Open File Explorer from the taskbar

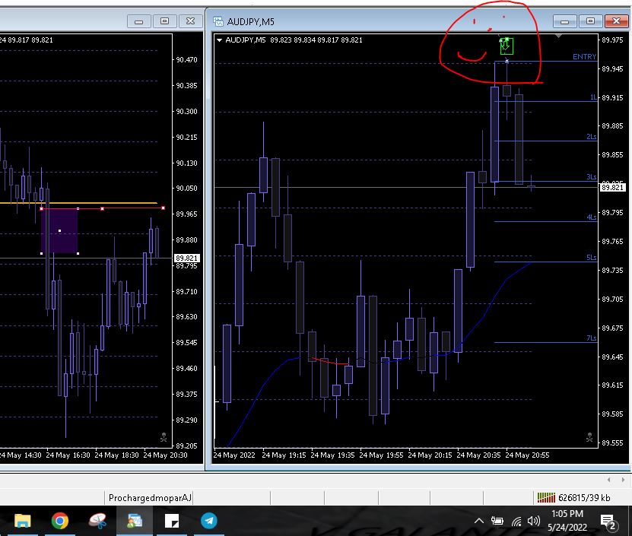coord(23,521)
